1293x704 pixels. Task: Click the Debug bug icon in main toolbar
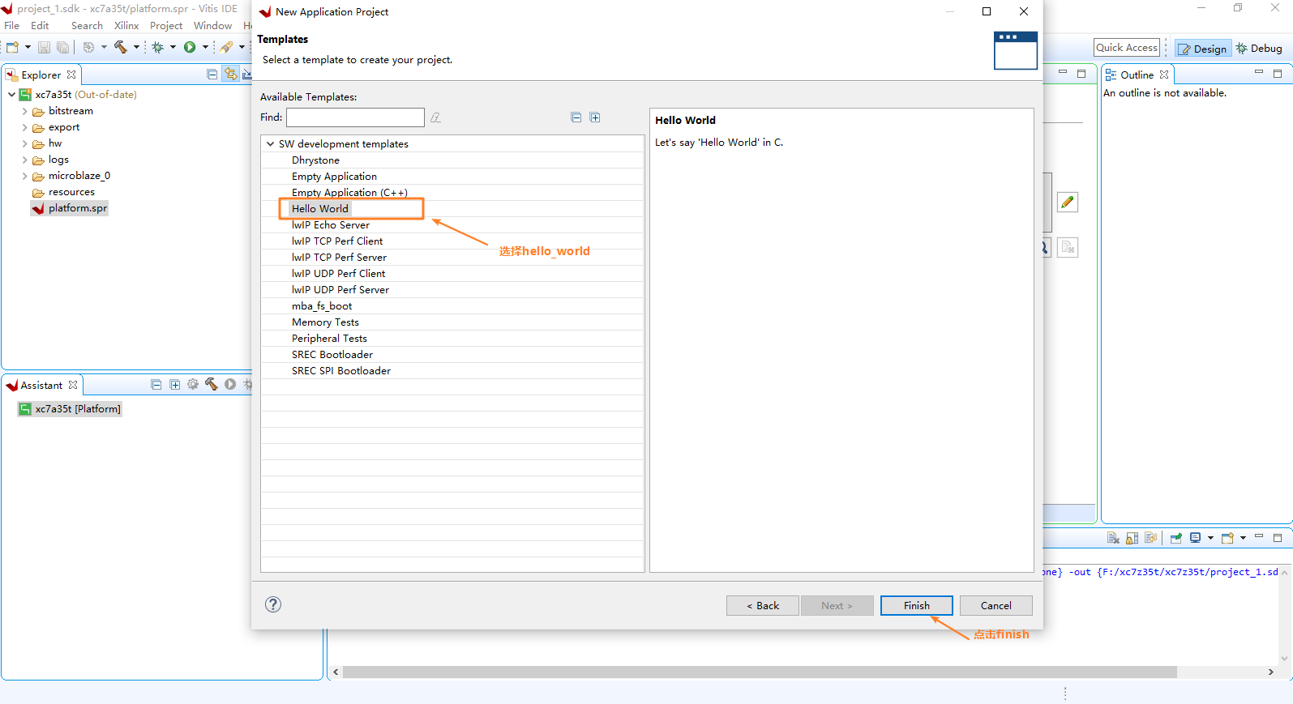pos(158,47)
